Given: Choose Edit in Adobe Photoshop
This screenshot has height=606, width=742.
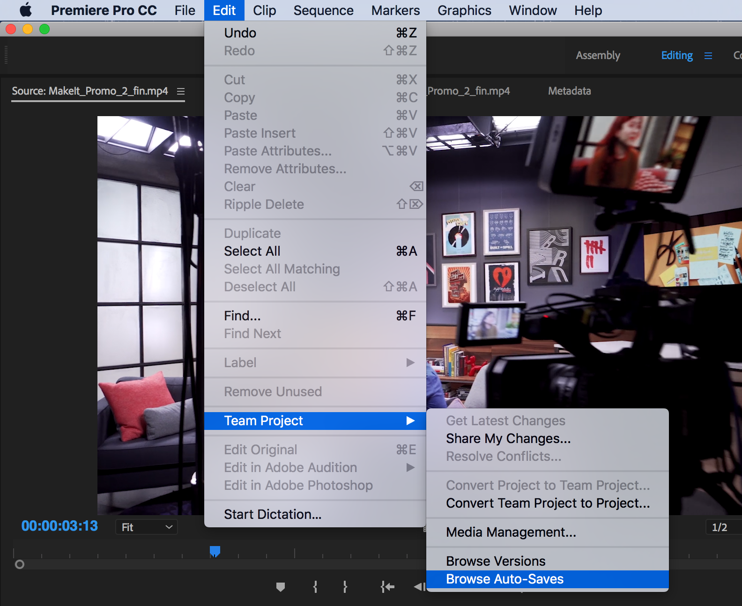Looking at the screenshot, I should point(315,485).
